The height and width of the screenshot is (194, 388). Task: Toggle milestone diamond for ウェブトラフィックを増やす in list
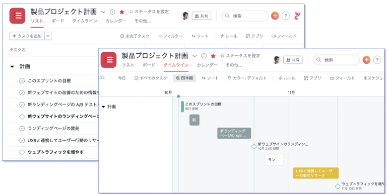click(22, 152)
